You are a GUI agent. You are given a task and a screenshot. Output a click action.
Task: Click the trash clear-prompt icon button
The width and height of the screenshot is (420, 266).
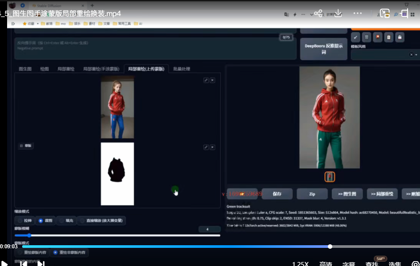tap(366, 38)
